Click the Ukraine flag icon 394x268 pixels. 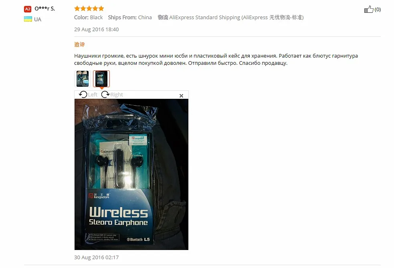28,19
